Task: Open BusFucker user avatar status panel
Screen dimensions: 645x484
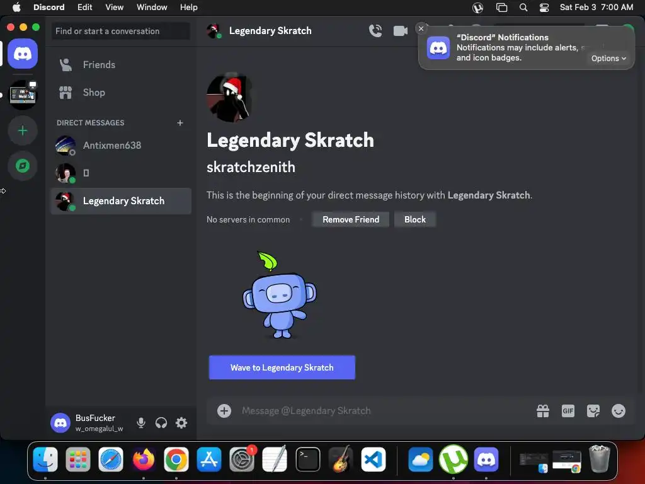Action: (60, 423)
